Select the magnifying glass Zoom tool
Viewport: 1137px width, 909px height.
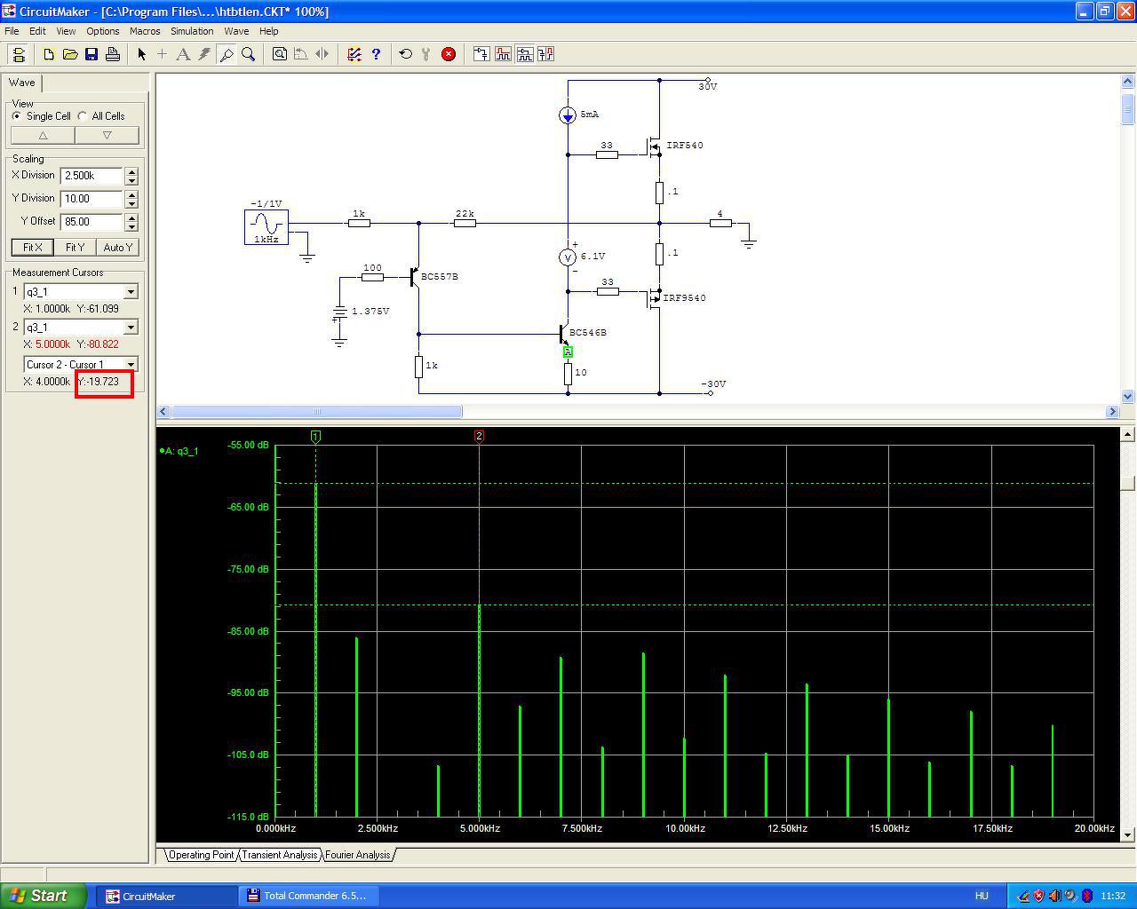(249, 54)
